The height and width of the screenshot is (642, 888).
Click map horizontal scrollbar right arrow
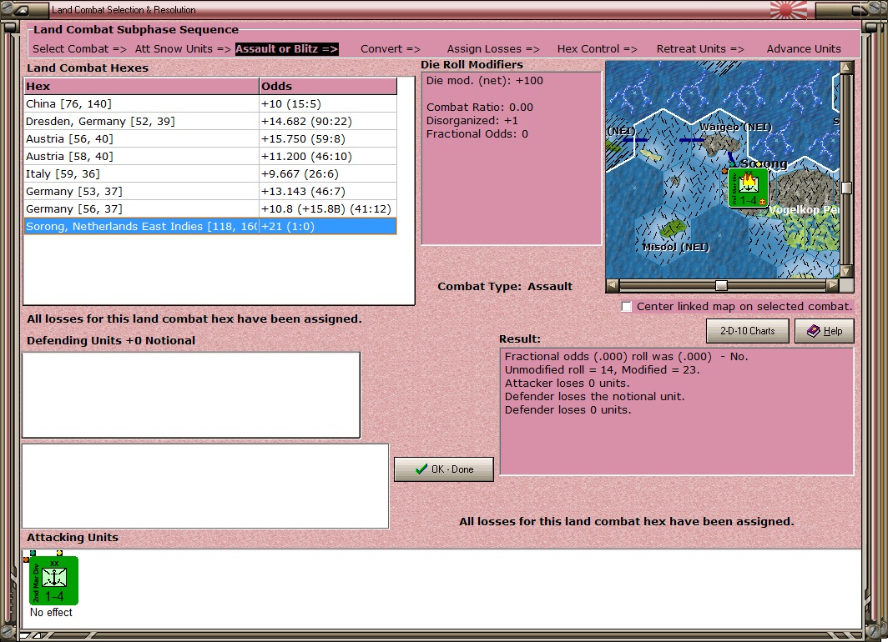(831, 286)
